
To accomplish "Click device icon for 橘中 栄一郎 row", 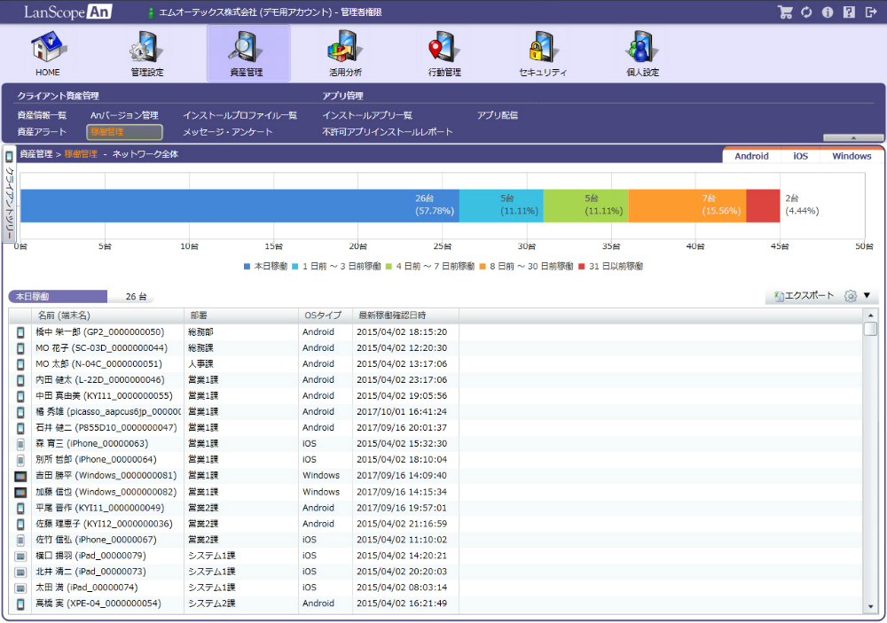I will pyautogui.click(x=20, y=332).
